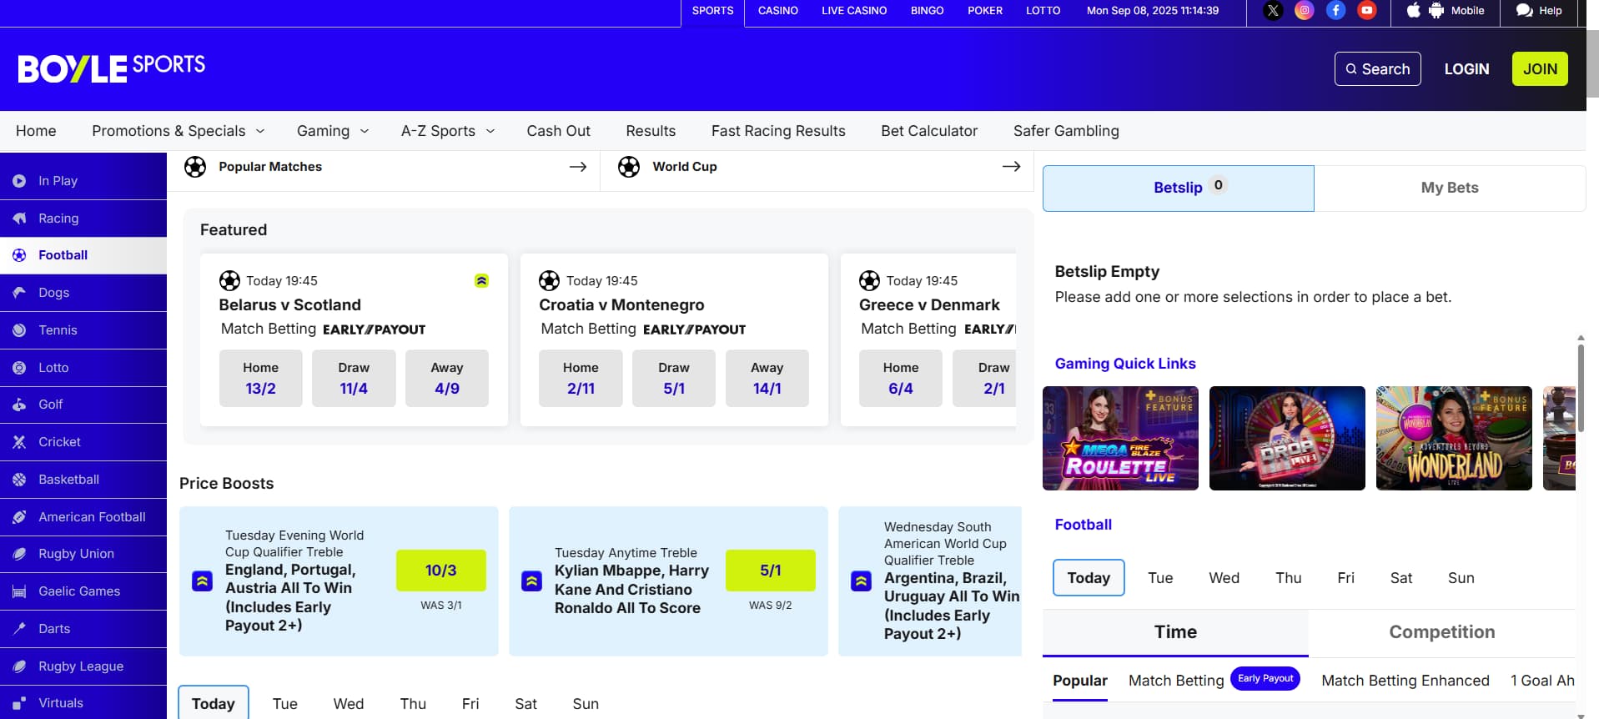This screenshot has height=719, width=1599.
Task: Select the Time tab
Action: coord(1175,632)
